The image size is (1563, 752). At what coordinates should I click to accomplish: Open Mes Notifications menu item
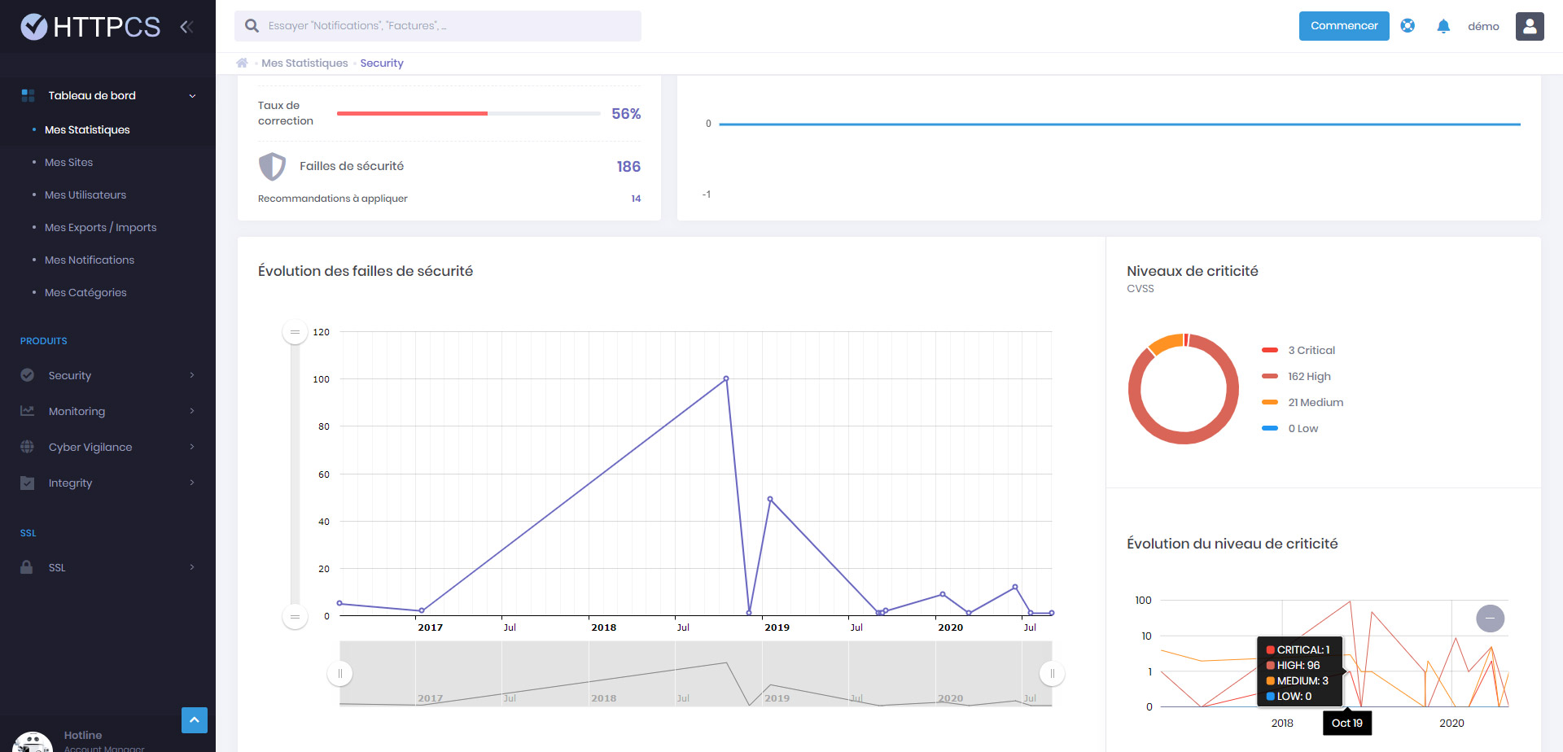tap(90, 260)
